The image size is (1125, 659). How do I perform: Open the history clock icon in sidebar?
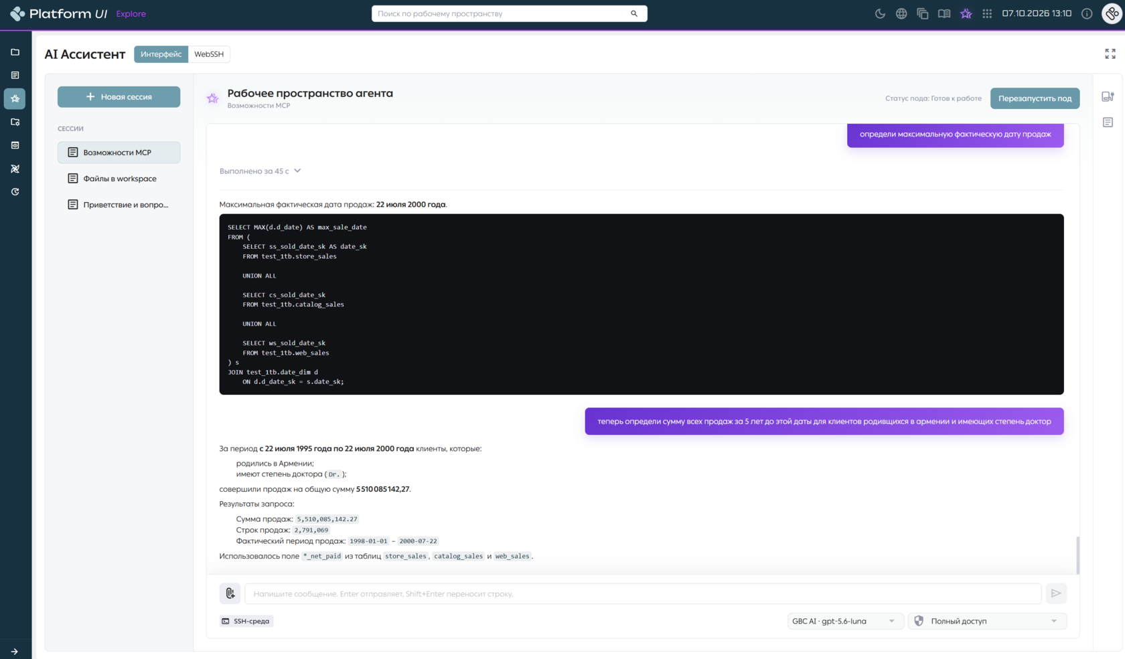(x=15, y=192)
